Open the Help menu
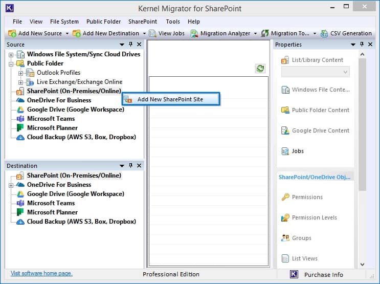 [193, 21]
